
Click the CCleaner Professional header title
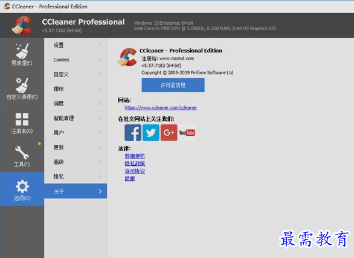point(83,22)
